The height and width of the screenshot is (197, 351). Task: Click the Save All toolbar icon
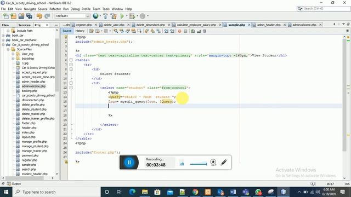pos(29,16)
